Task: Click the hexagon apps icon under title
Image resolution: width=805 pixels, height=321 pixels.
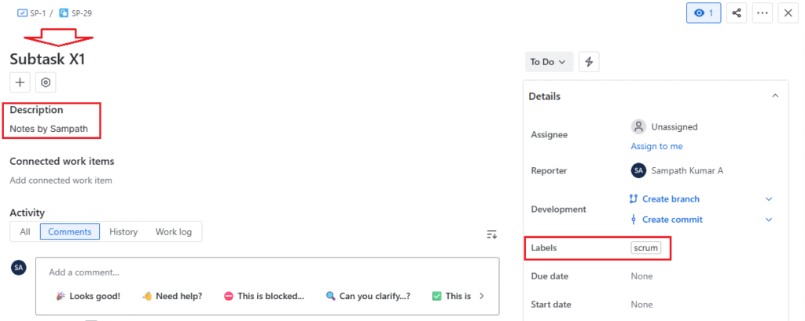Action: point(46,82)
